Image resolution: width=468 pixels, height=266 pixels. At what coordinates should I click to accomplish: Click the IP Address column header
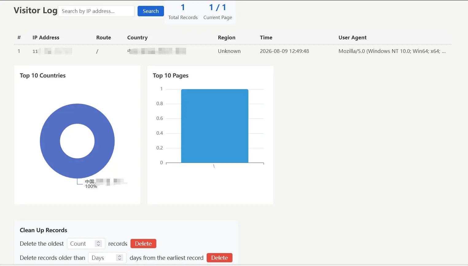point(46,38)
